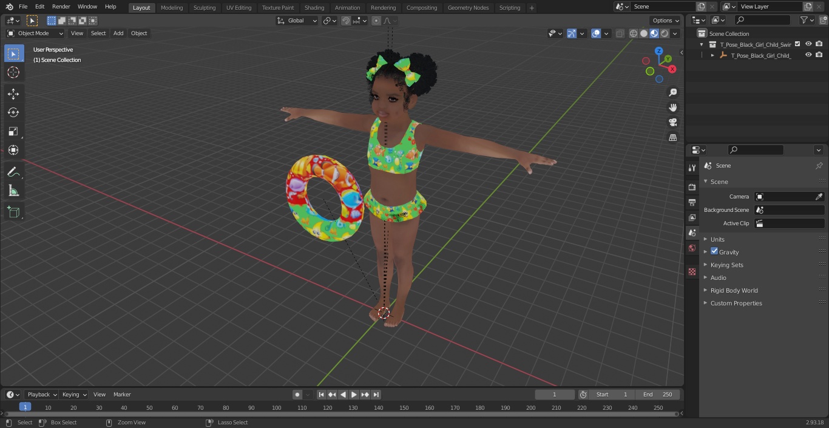829x428 pixels.
Task: Click the camera eyedropper icon
Action: (x=819, y=197)
